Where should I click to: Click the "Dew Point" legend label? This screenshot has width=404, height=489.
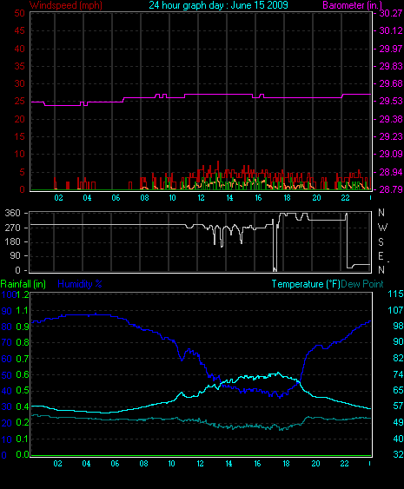click(362, 284)
